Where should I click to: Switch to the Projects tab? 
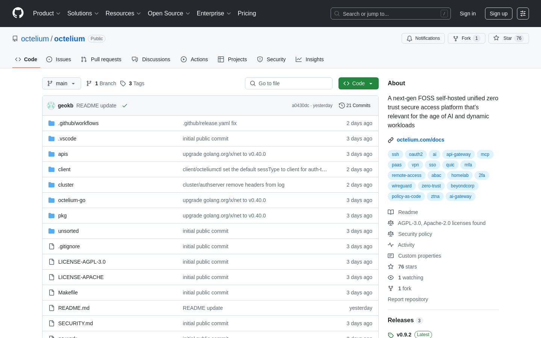pyautogui.click(x=233, y=59)
